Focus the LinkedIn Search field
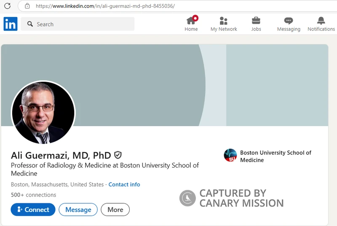The height and width of the screenshot is (226, 337). point(78,24)
